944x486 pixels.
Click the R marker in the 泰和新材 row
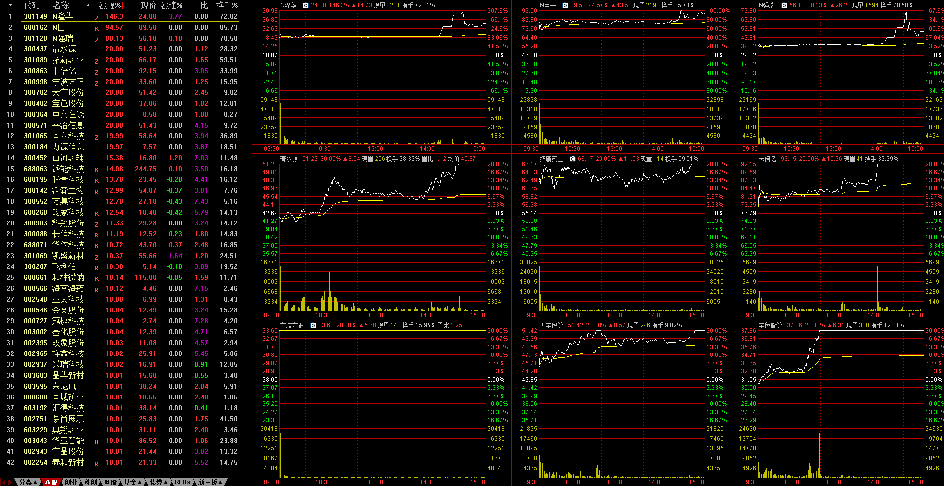click(x=97, y=464)
